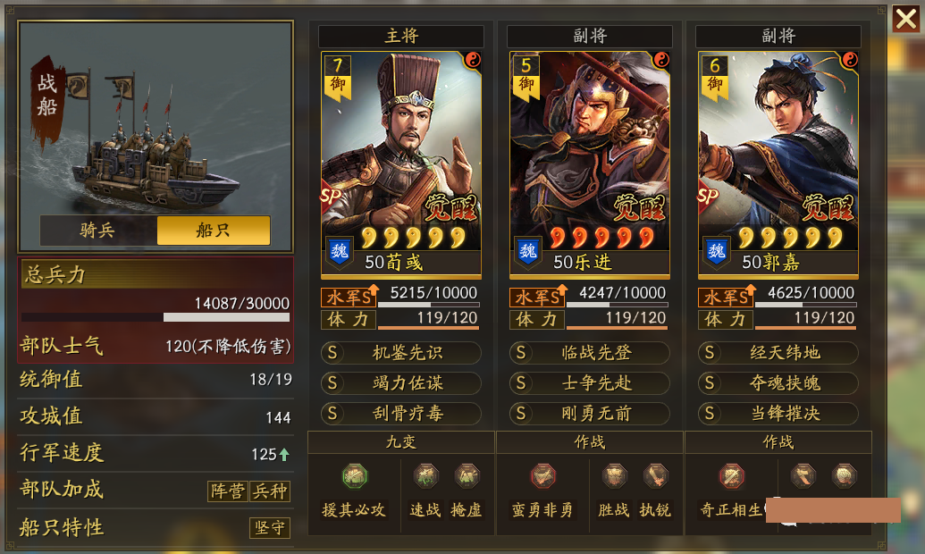Select the 蛮勇非勇 tactic icon
The width and height of the screenshot is (925, 554).
point(542,476)
